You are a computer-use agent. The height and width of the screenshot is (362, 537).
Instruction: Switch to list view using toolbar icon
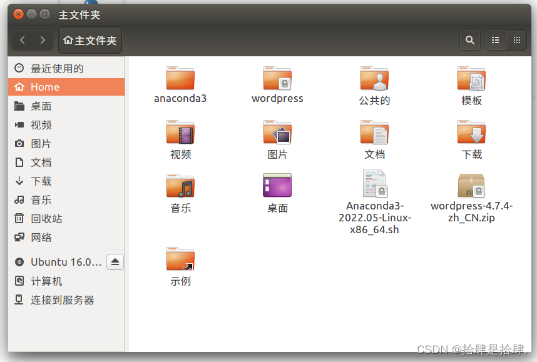pos(496,39)
